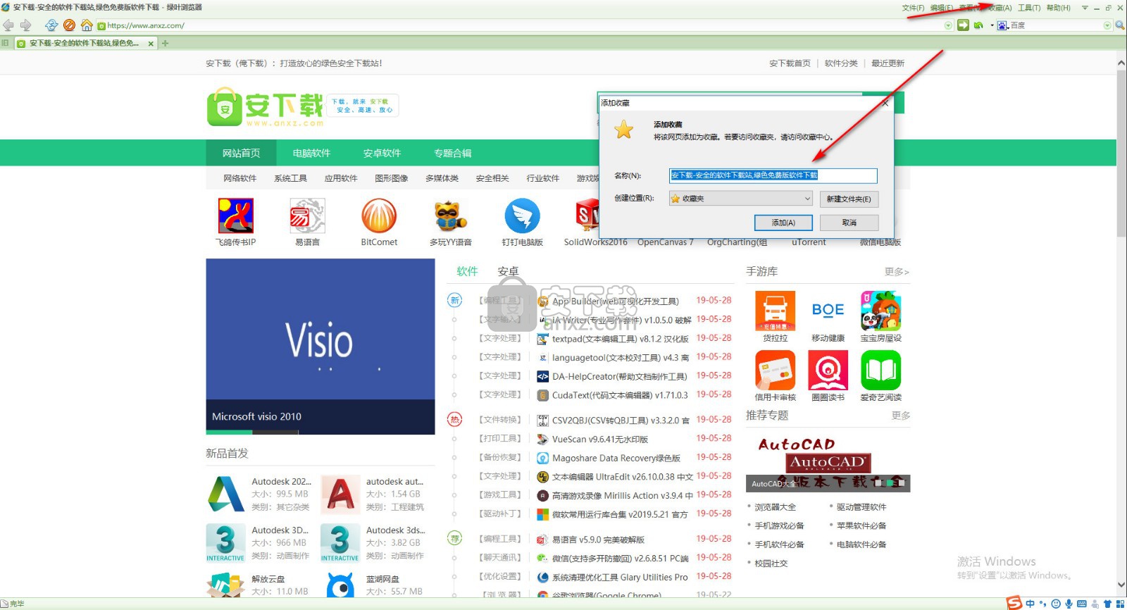Click the BOE 移动健康 icon
The image size is (1127, 610).
(x=828, y=311)
